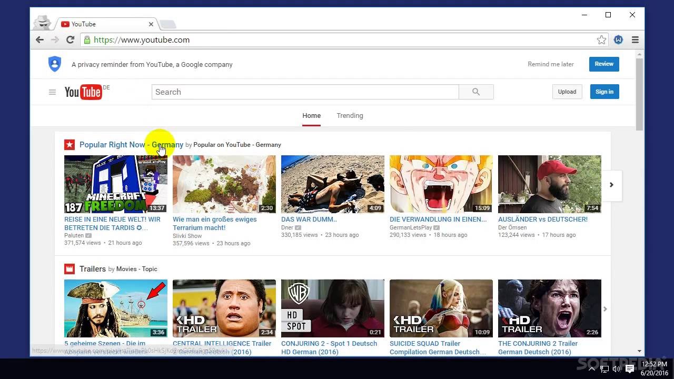Open title REISE IN EINE NEUE WELT

point(112,224)
